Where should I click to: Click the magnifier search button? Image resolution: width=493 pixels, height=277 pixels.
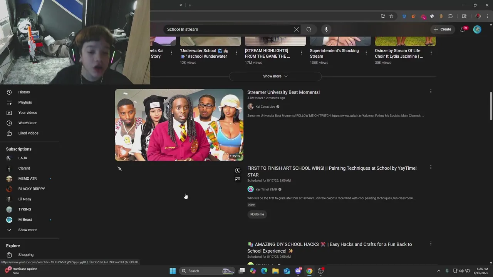309,29
